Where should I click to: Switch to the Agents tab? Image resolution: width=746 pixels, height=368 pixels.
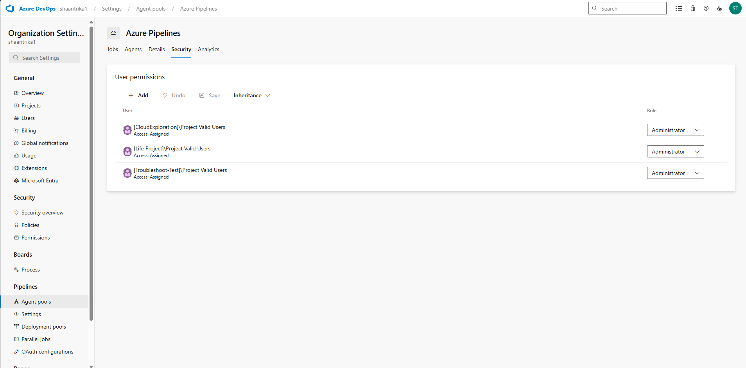[x=133, y=49]
